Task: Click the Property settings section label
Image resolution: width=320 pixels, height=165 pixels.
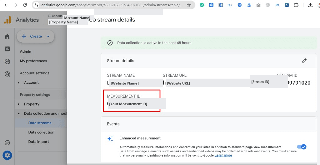Action: (x=35, y=95)
